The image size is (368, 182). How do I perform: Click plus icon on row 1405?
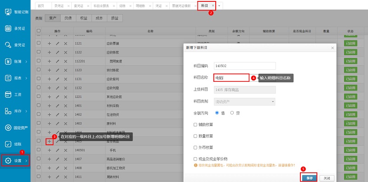click(x=49, y=142)
